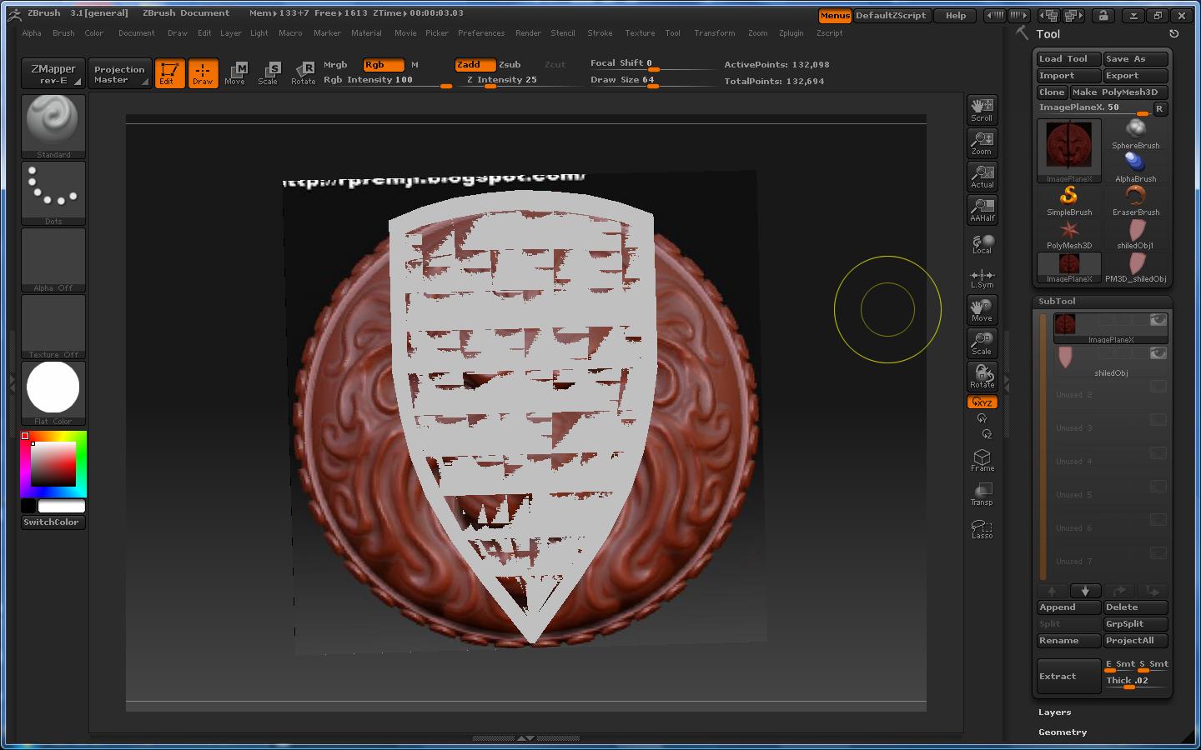Activate the Lasso selection icon
This screenshot has width=1201, height=750.
click(982, 528)
